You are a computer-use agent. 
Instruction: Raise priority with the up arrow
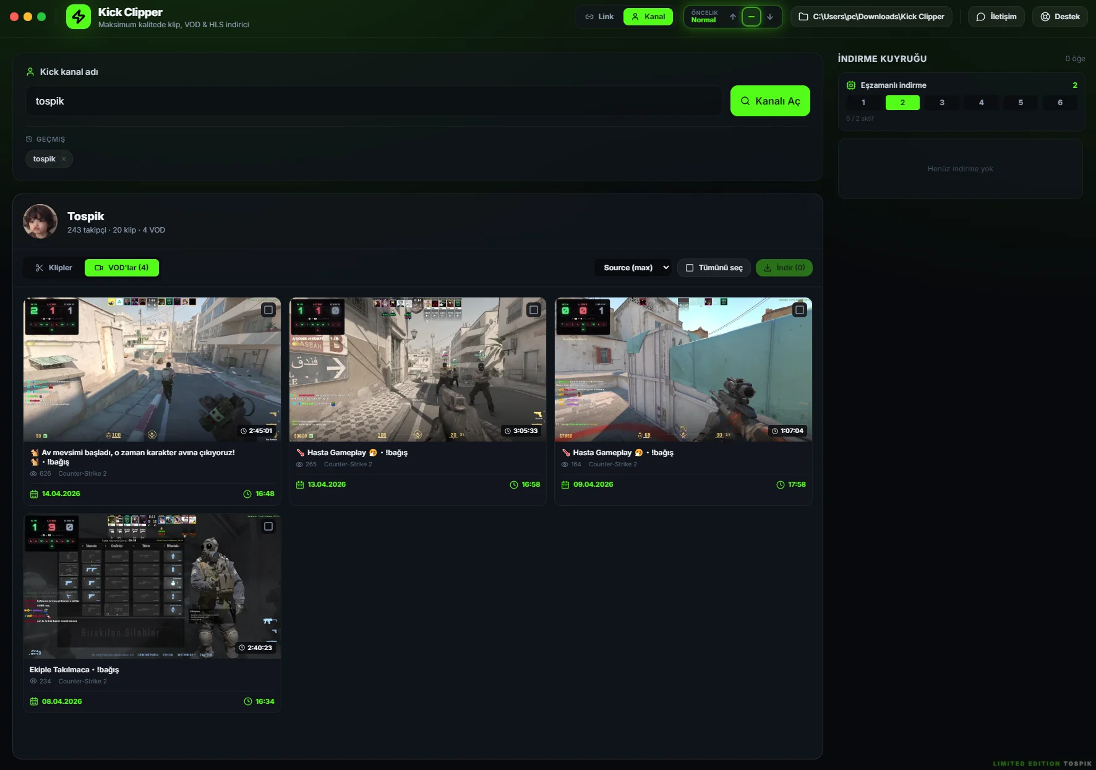pos(733,17)
